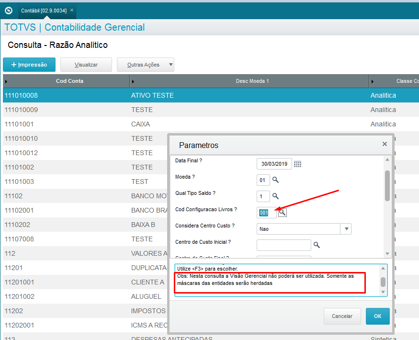
Task: Open the Cod Configuracao Livros lookup
Action: [283, 213]
